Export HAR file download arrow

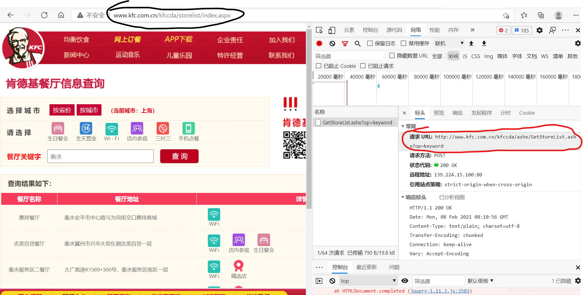tap(484, 43)
